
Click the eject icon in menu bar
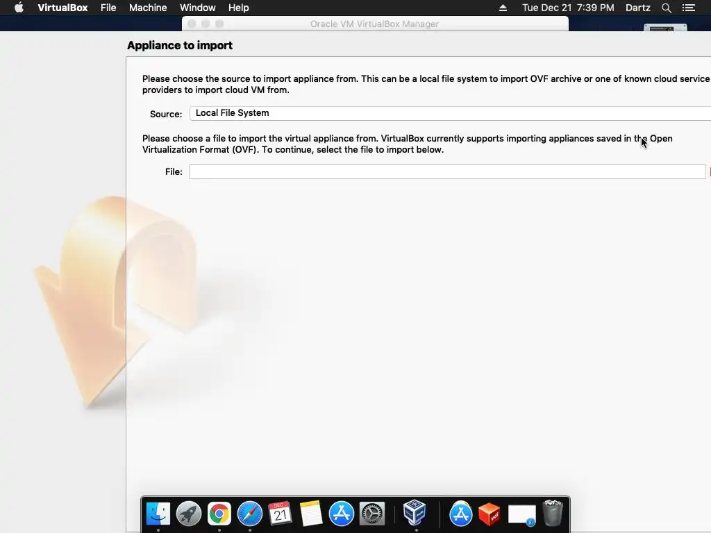[x=503, y=8]
